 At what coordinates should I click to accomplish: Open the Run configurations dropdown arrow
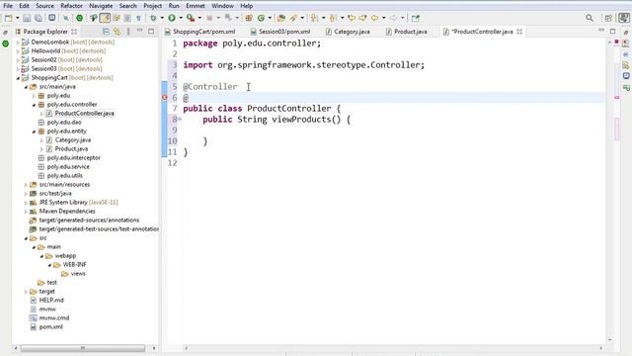click(181, 18)
